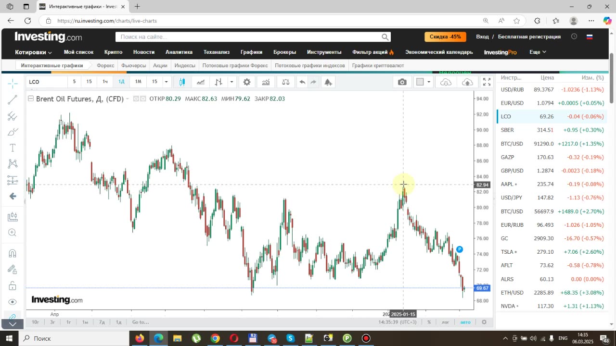The width and height of the screenshot is (616, 346).
Task: Undo last chart action
Action: 302,82
